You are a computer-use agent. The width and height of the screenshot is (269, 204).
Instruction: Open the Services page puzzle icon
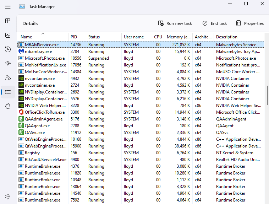click(x=8, y=106)
